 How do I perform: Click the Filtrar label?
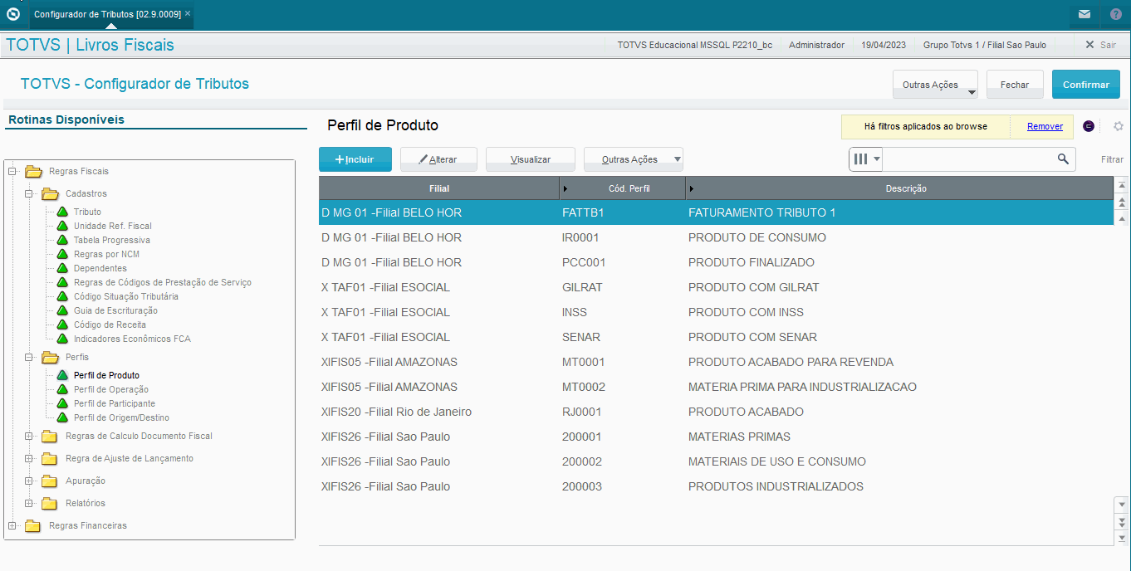pyautogui.click(x=1112, y=159)
